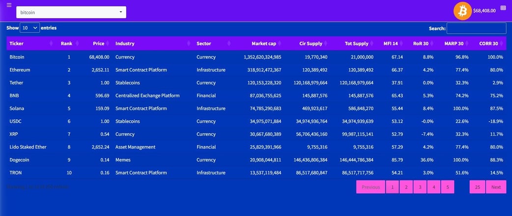
Task: Select the XRP ticker cell
Action: [x=14, y=134]
